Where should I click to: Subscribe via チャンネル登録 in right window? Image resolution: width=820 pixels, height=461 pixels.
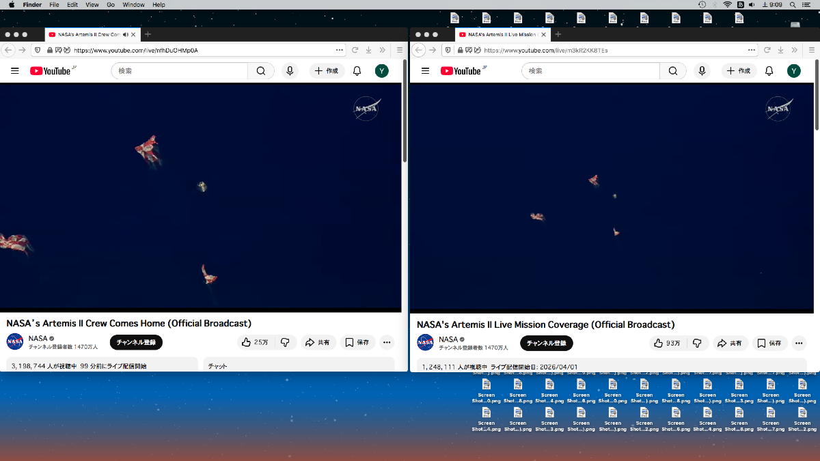point(547,343)
